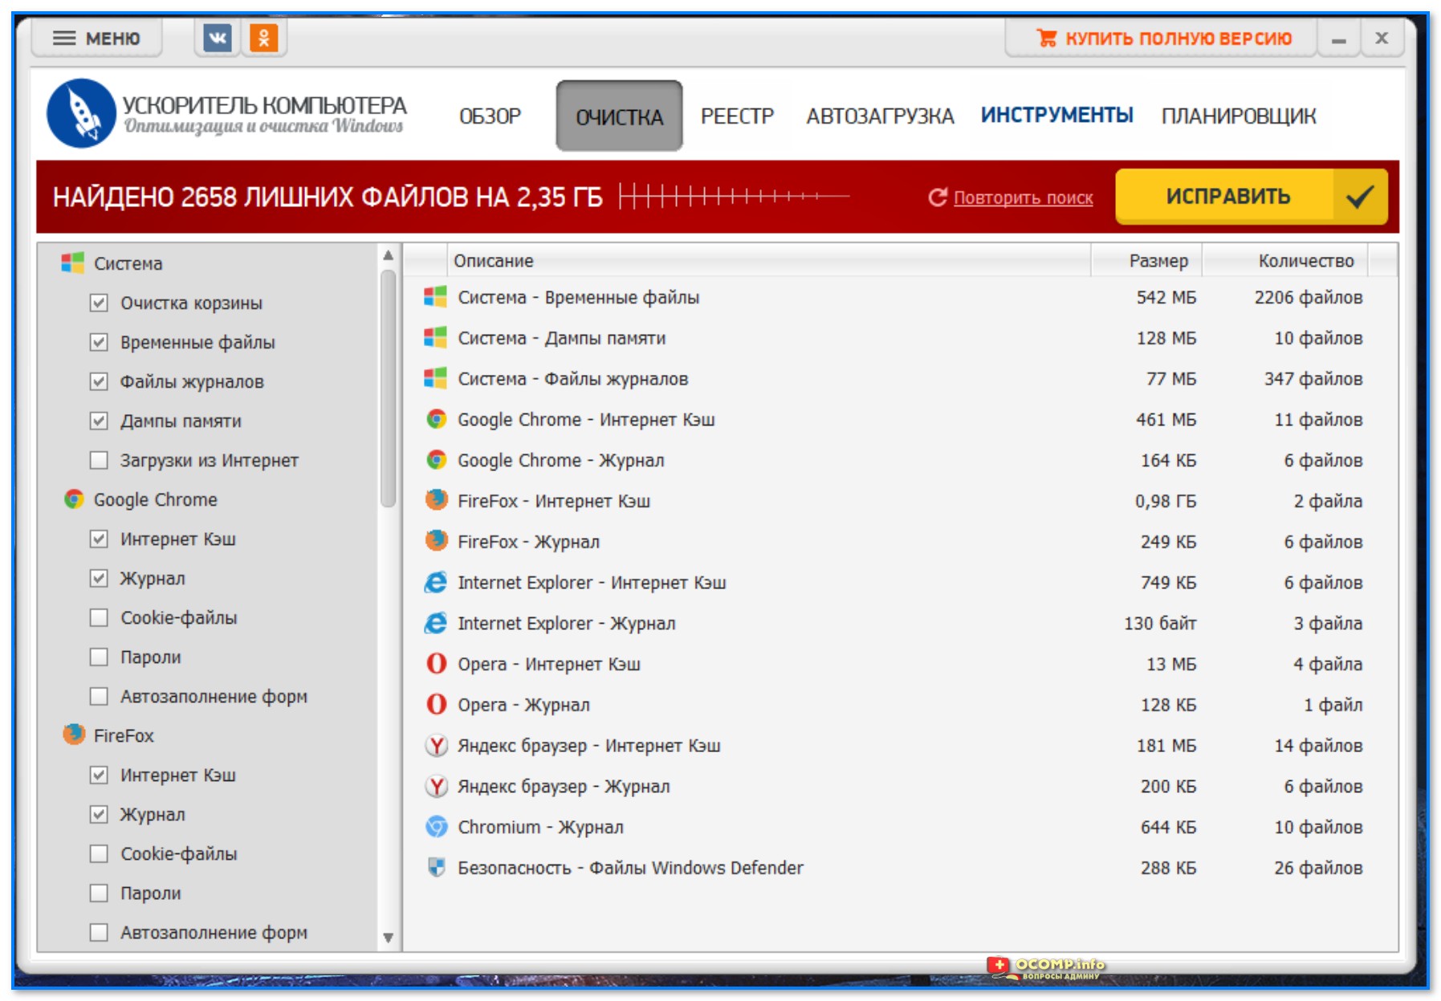This screenshot has height=1001, width=1441.
Task: Enable Google Chrome Cookie-файлы checkbox
Action: point(99,617)
